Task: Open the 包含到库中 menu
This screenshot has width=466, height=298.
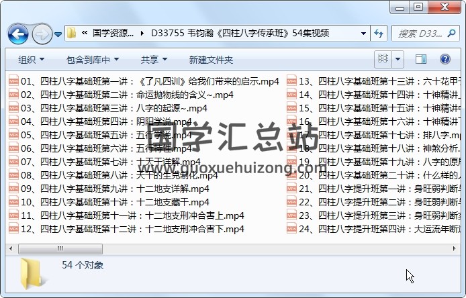Action: coord(93,60)
